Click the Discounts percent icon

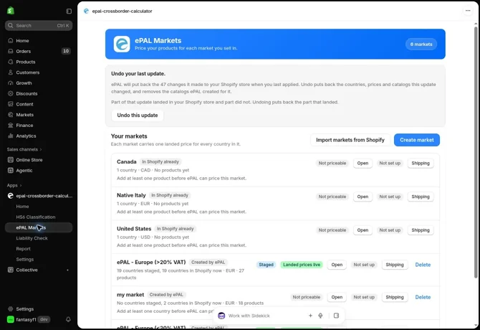click(11, 93)
